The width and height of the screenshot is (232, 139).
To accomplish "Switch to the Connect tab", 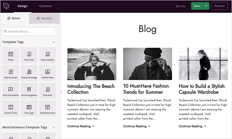I will 45,6.
